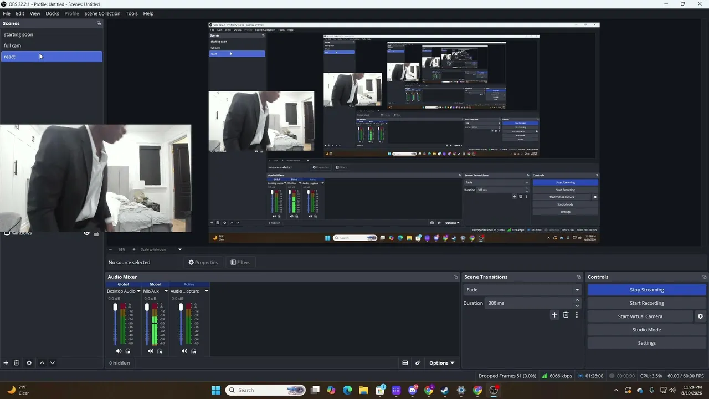
Task: Click Start Recording
Action: [646, 303]
